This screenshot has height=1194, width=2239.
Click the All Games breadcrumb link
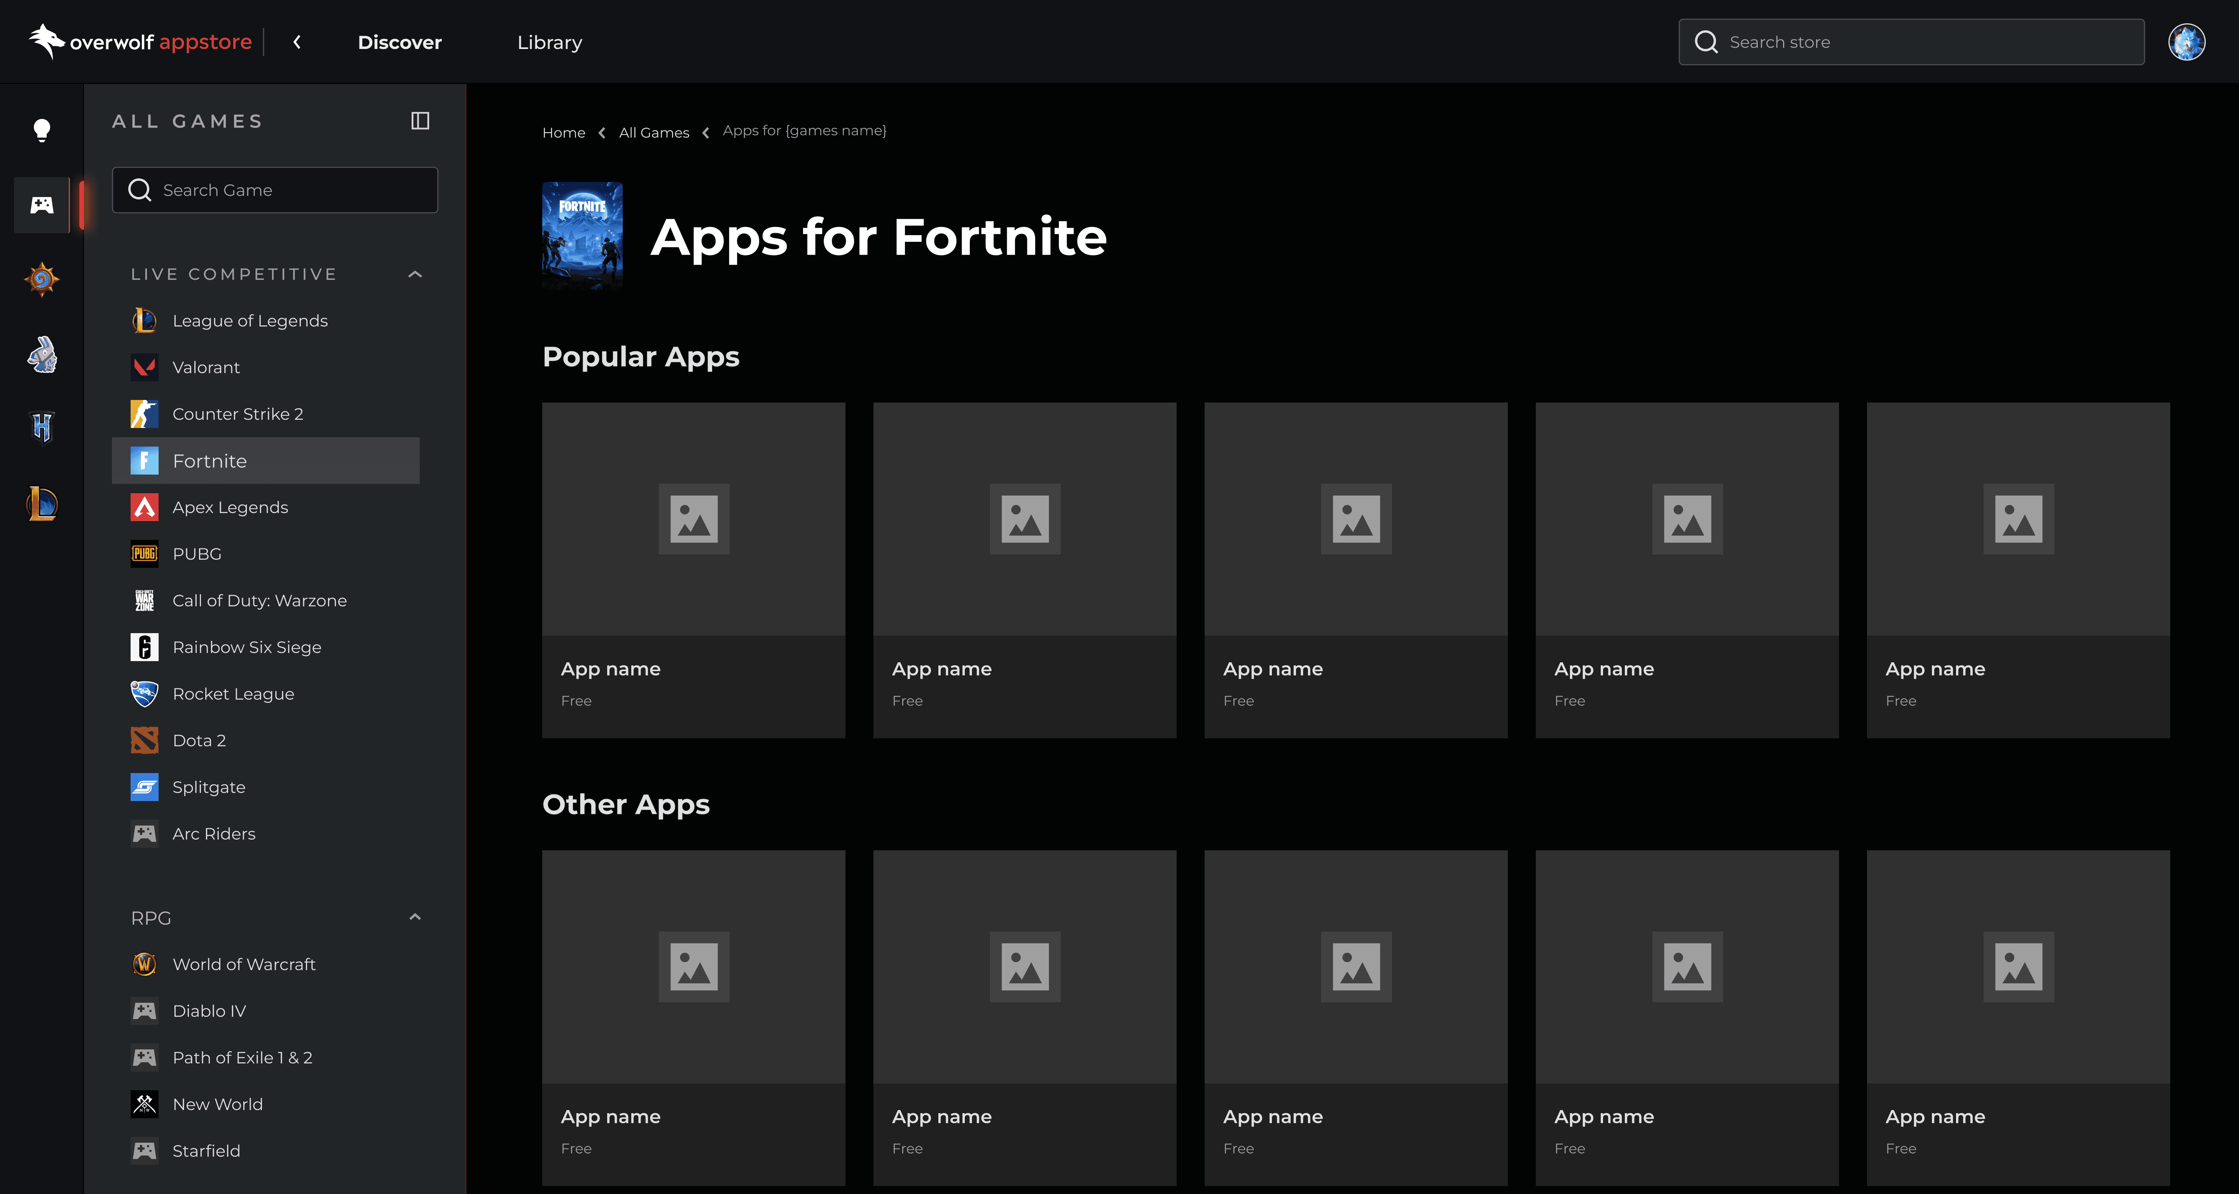(x=653, y=133)
